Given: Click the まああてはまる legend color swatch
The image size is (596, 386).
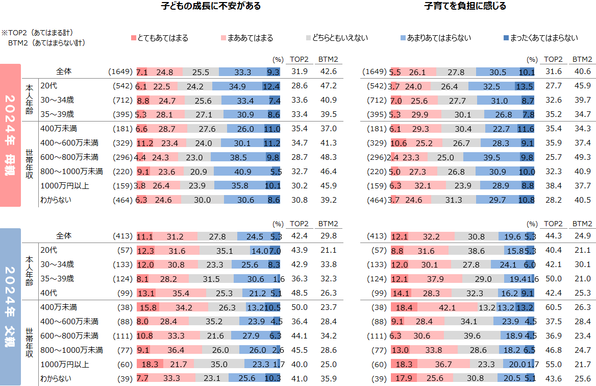Looking at the screenshot, I should [x=224, y=38].
